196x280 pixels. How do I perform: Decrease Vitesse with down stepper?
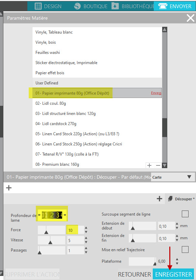click(86, 242)
